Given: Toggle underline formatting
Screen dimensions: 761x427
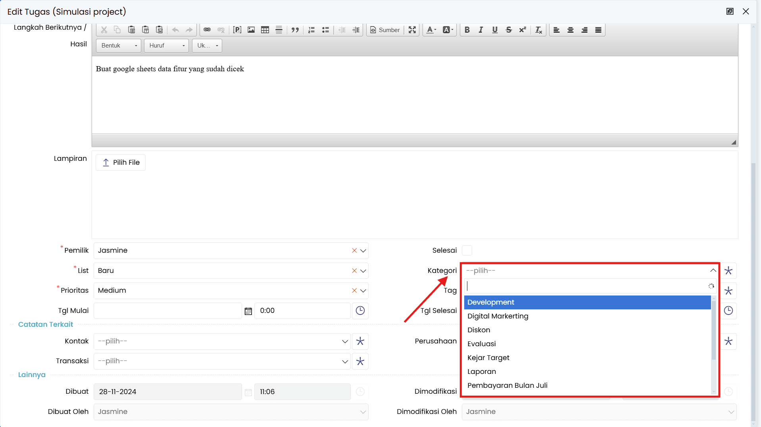Looking at the screenshot, I should click(495, 30).
